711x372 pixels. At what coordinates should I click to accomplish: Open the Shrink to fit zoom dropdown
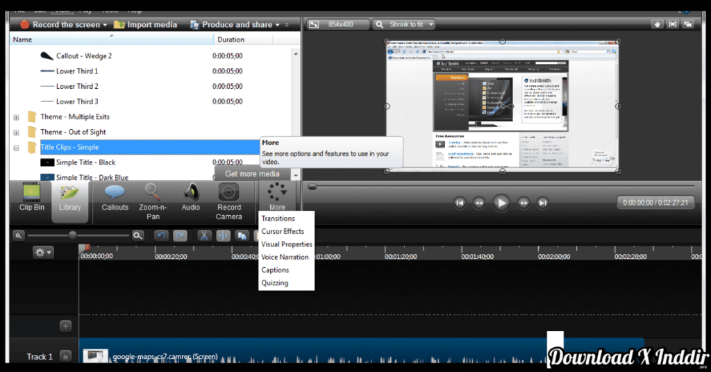pos(404,24)
